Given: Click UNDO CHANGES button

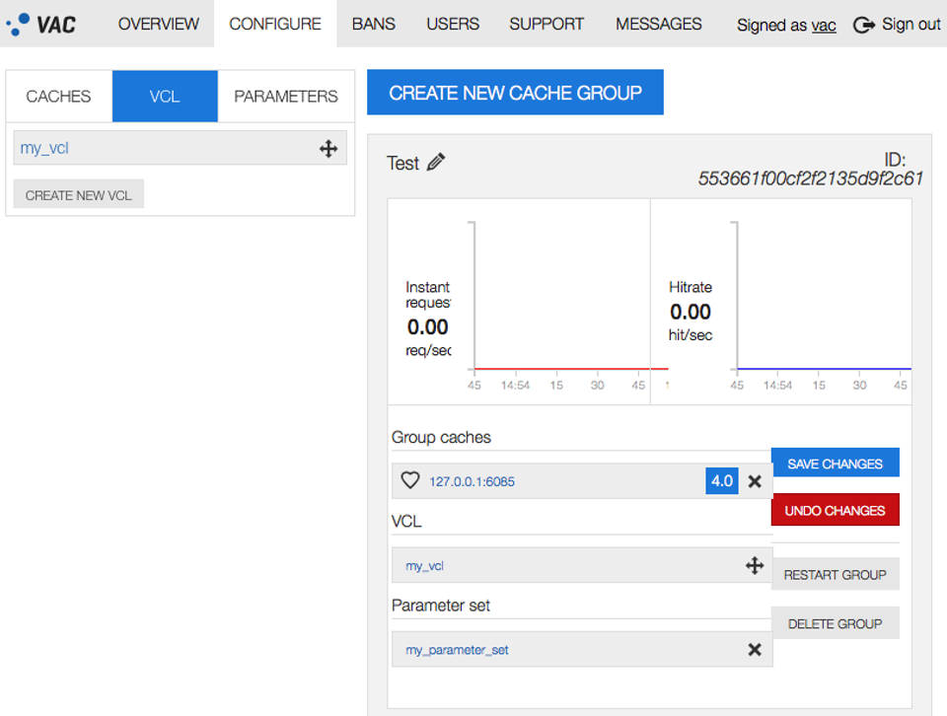Looking at the screenshot, I should tap(836, 510).
